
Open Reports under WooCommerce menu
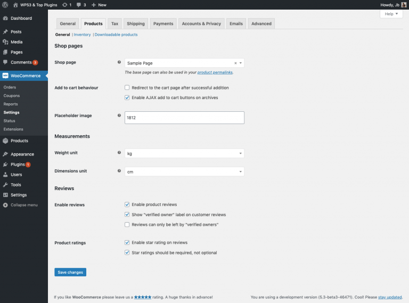[x=11, y=104]
